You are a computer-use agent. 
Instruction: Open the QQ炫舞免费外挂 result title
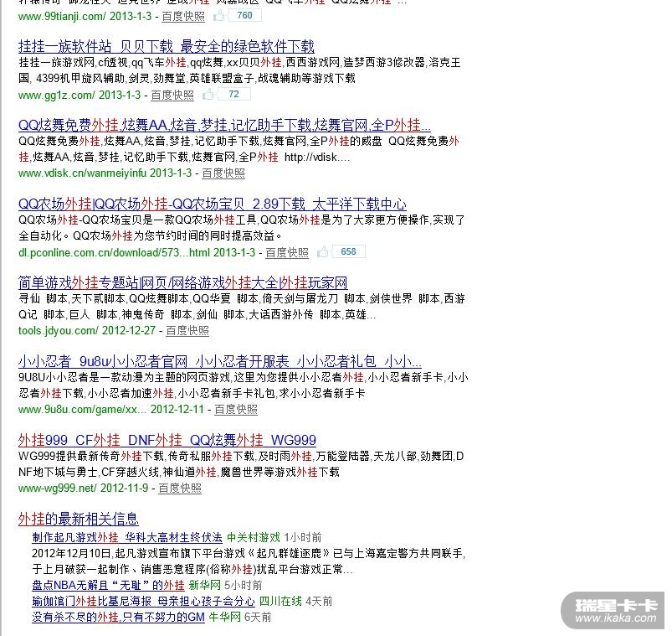224,126
